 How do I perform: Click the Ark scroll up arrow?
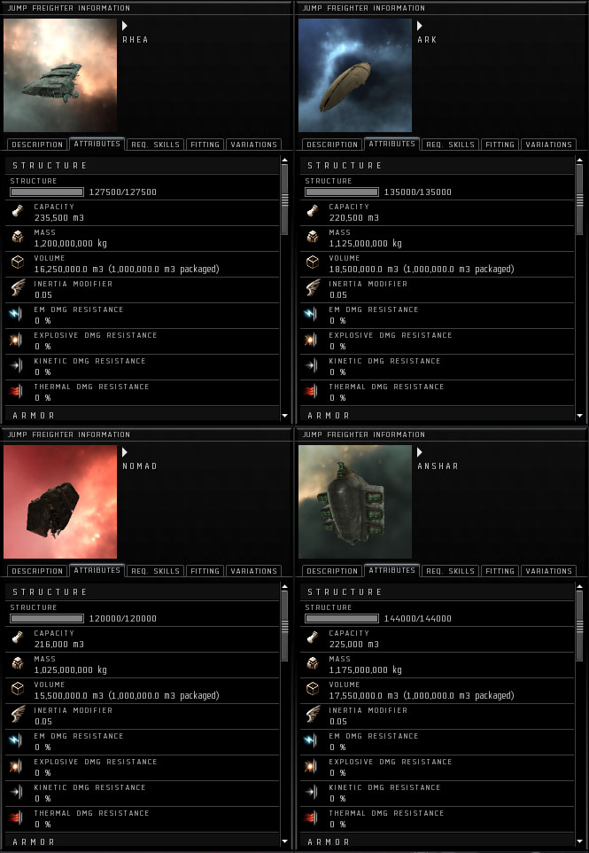(579, 160)
